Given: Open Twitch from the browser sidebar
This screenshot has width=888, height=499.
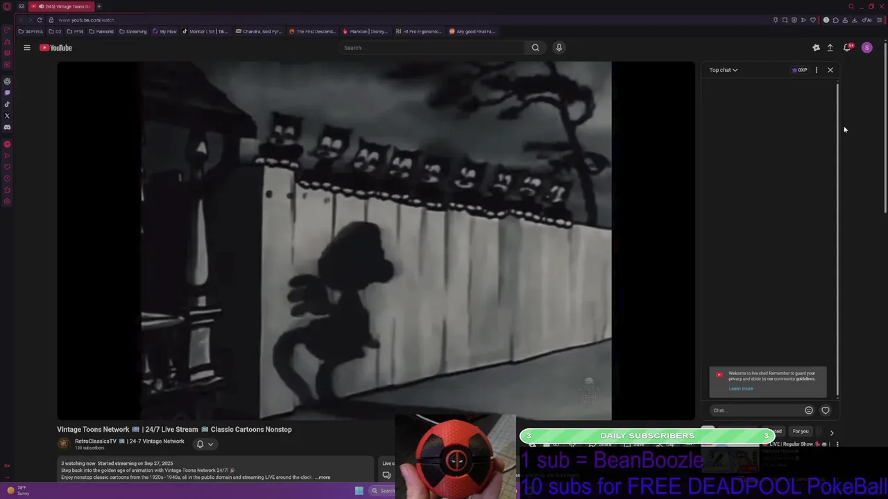Looking at the screenshot, I should (x=7, y=93).
